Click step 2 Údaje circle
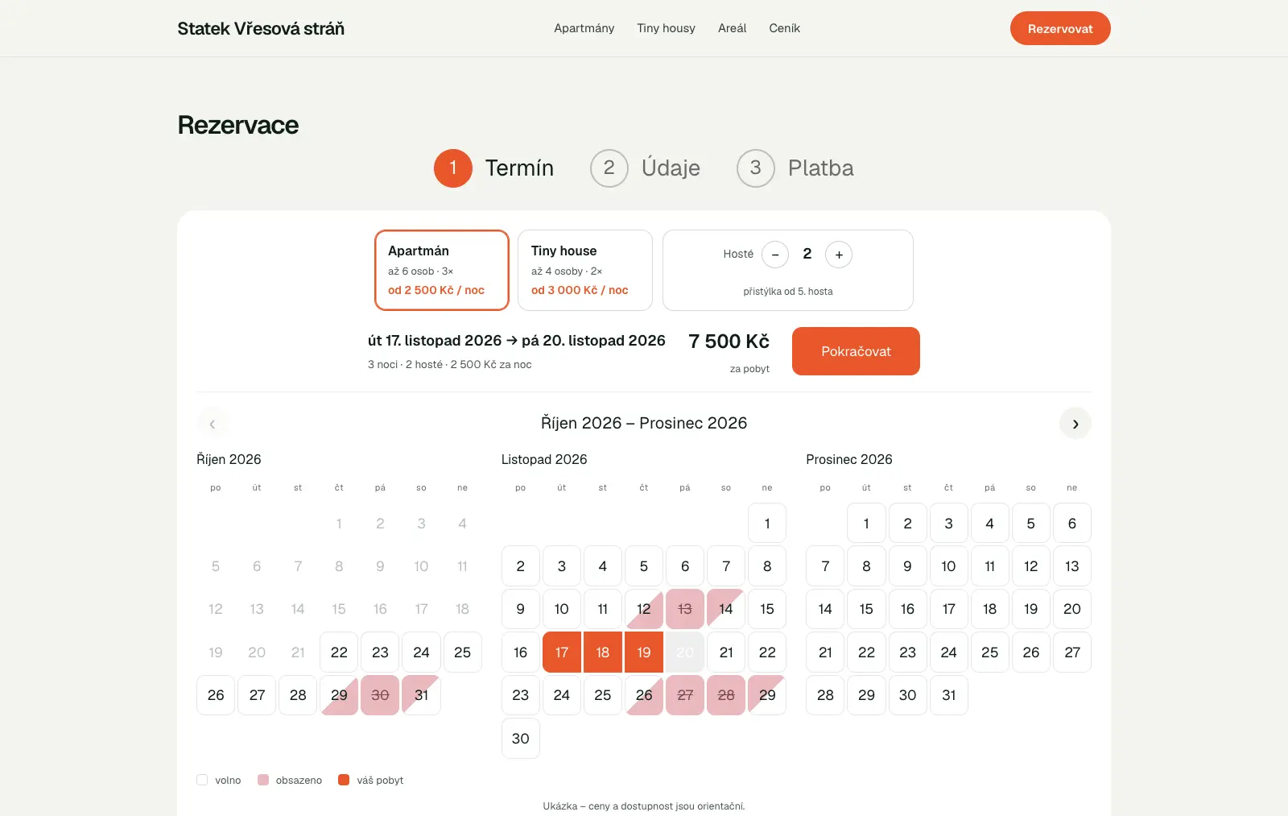Screen dimensions: 1288x816 609,168
